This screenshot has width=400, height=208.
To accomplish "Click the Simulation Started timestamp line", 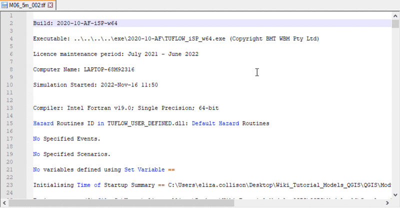I will pyautogui.click(x=95, y=85).
